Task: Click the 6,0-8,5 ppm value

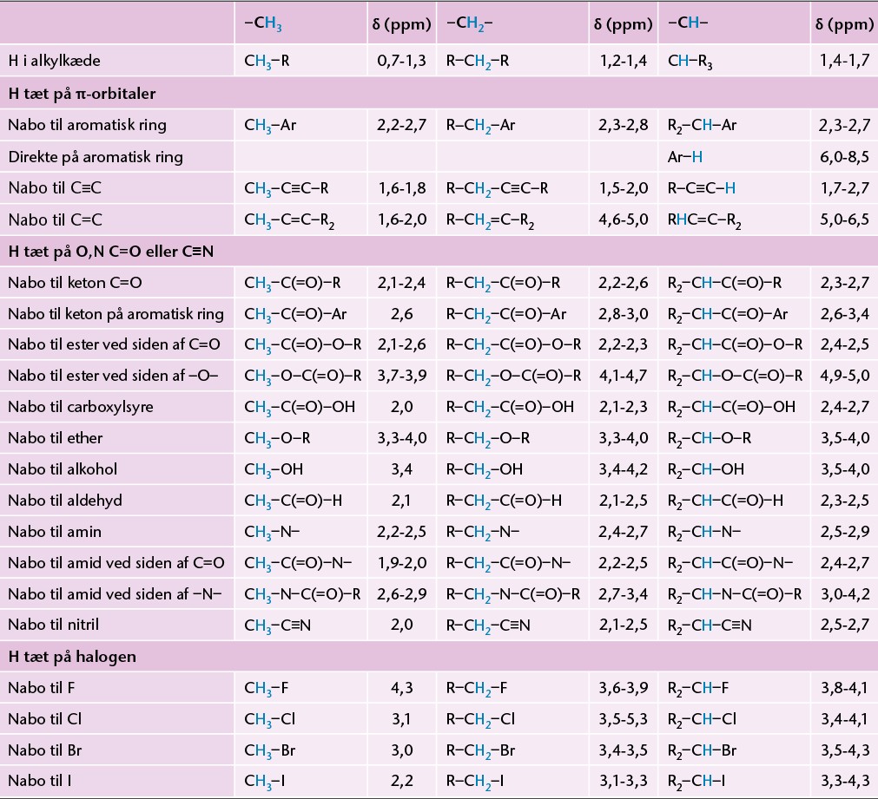Action: (x=844, y=157)
